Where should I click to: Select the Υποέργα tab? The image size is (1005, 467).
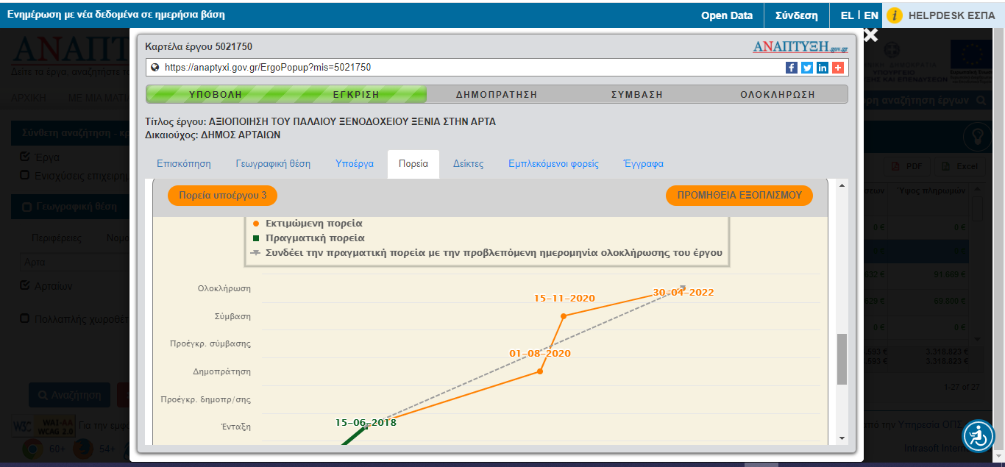(x=355, y=164)
